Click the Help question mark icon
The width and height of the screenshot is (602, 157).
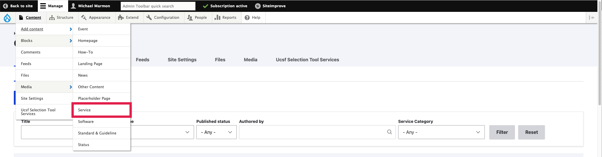[247, 18]
